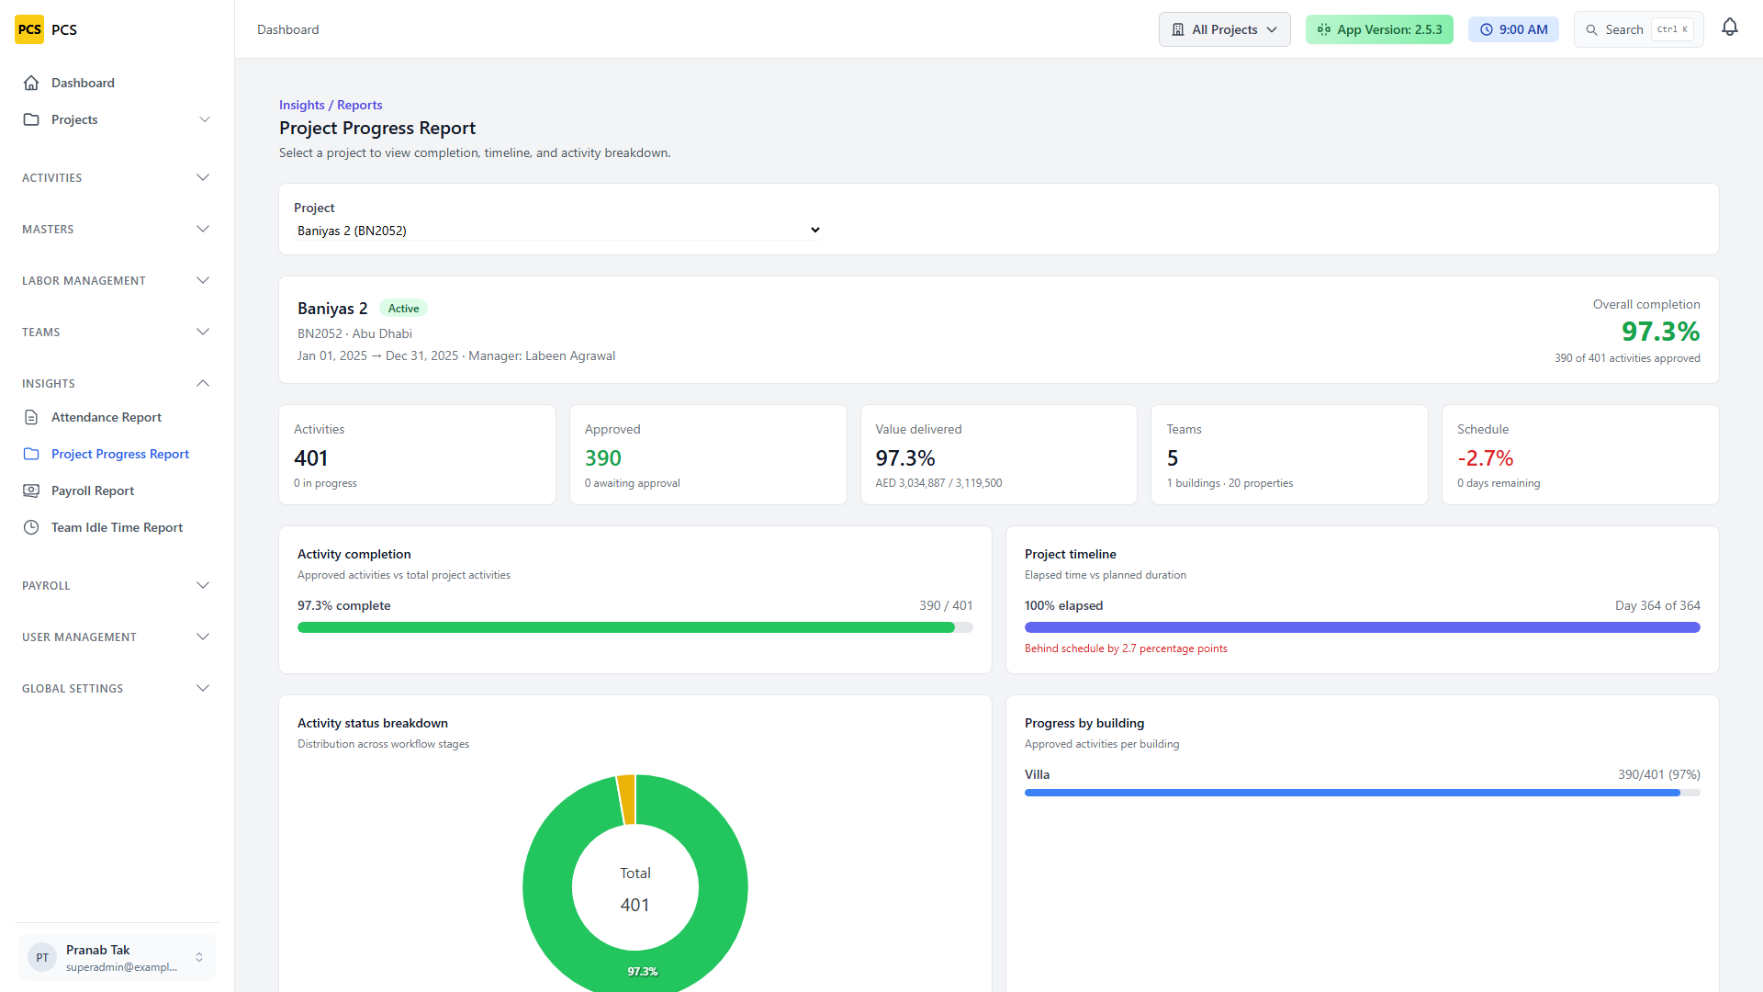Click the green activity completion progress bar
The height and width of the screenshot is (992, 1763).
click(626, 627)
